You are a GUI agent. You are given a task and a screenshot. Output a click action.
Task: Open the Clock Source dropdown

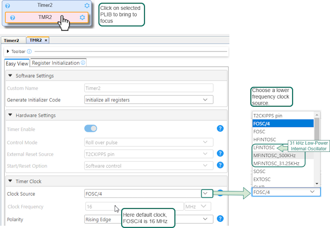(x=206, y=193)
